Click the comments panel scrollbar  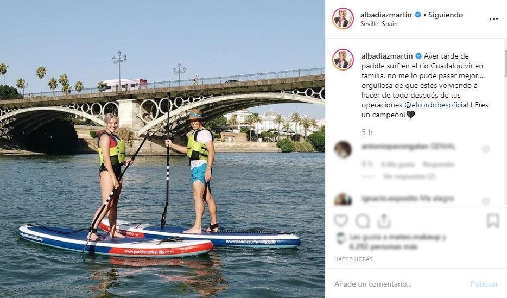505,63
